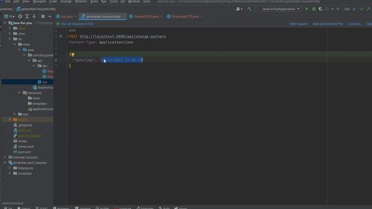Viewport: 372px width, 209px height.
Task: Click Add request link
Action: click(298, 24)
